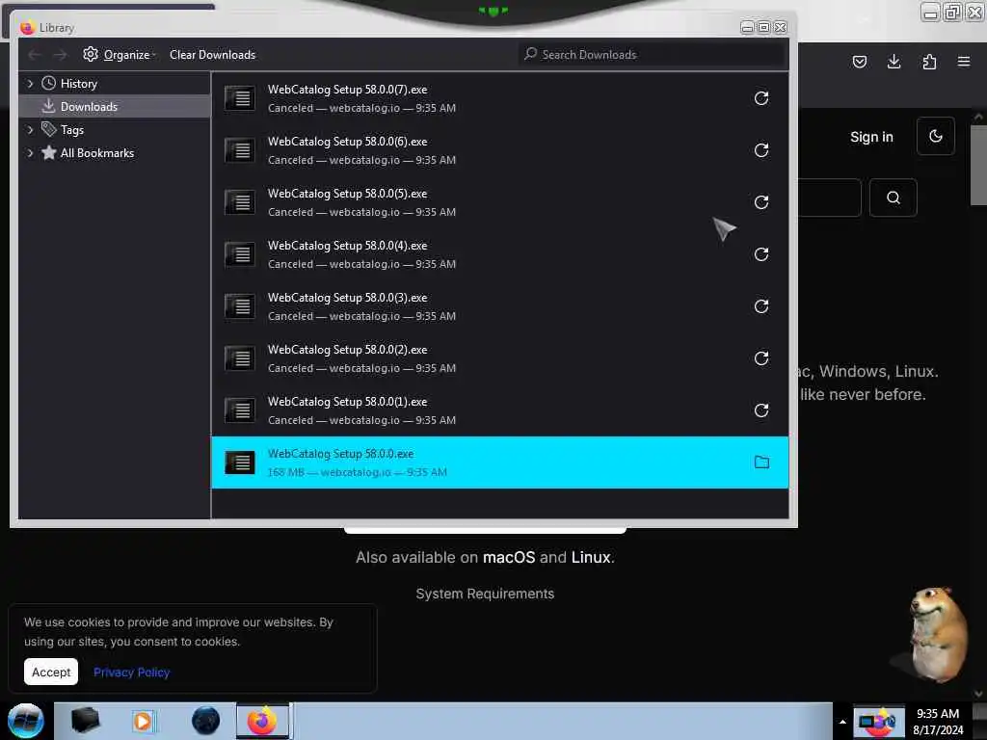The height and width of the screenshot is (740, 987).
Task: Expand the Tags tree node
Action: [x=30, y=130]
